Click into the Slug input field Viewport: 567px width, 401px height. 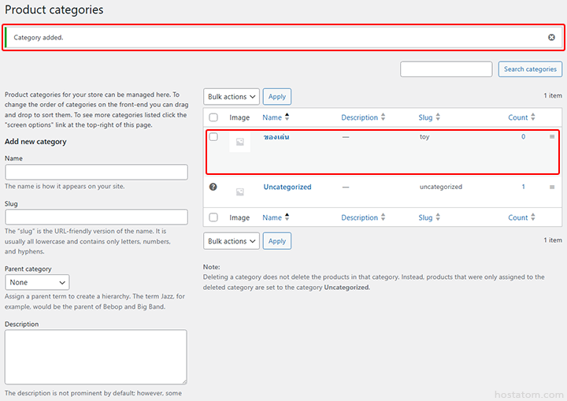pos(96,217)
